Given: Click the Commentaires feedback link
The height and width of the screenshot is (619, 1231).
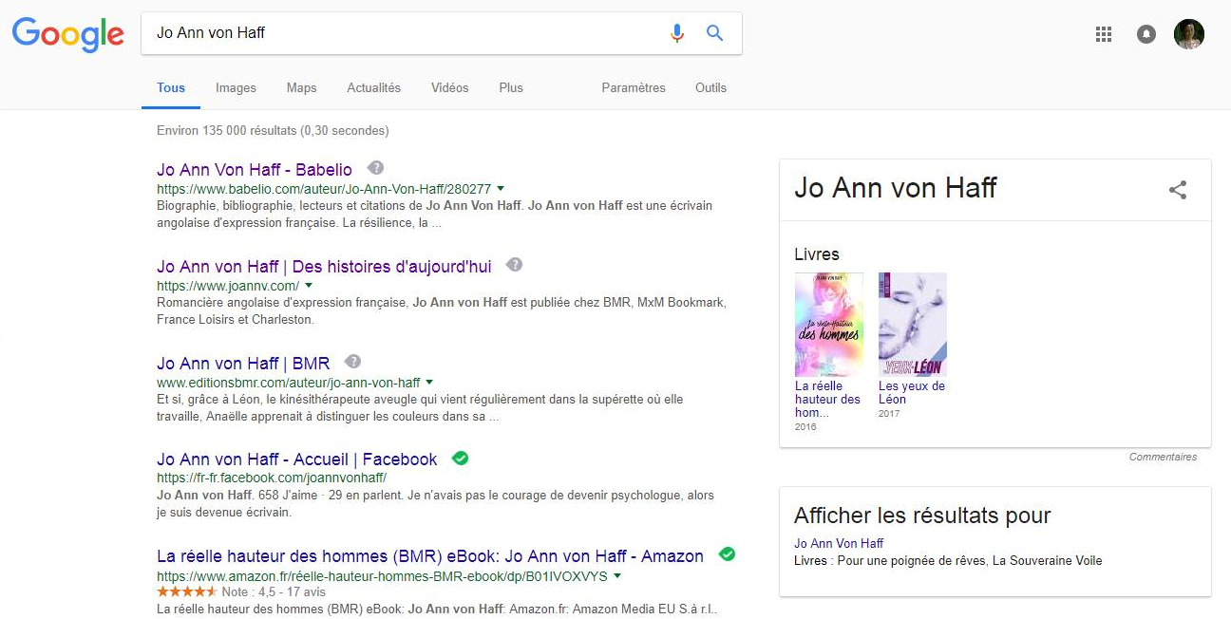Looking at the screenshot, I should (1163, 457).
